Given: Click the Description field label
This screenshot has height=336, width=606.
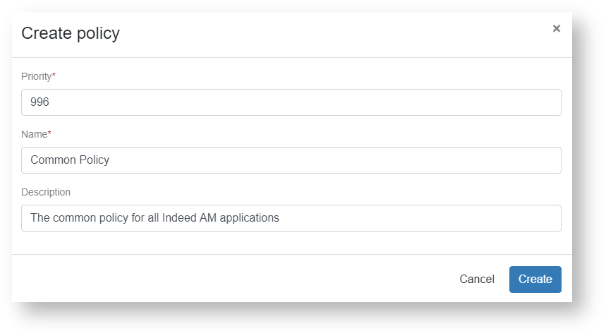Looking at the screenshot, I should tap(46, 192).
